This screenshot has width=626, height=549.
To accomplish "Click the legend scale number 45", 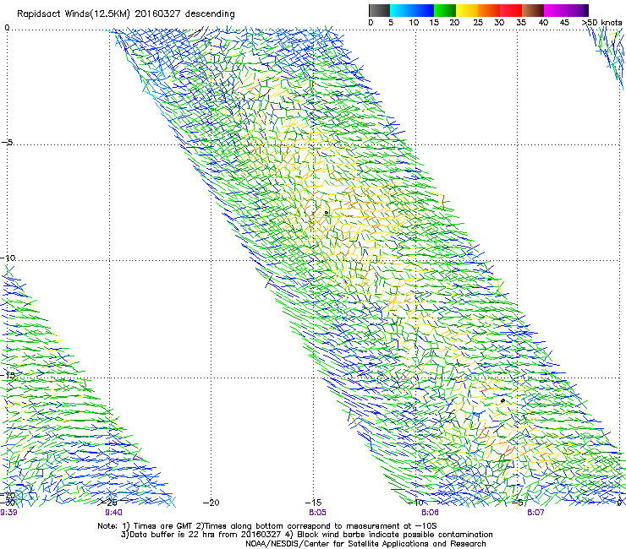I will [x=564, y=23].
